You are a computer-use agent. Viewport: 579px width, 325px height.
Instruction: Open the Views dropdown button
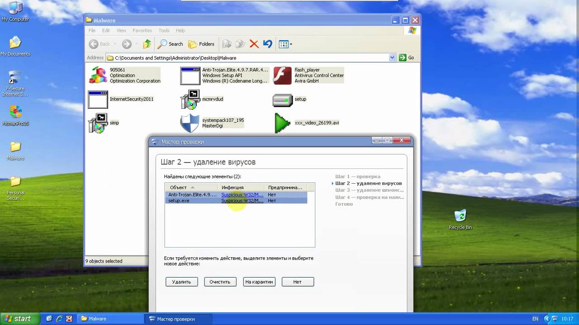point(285,44)
